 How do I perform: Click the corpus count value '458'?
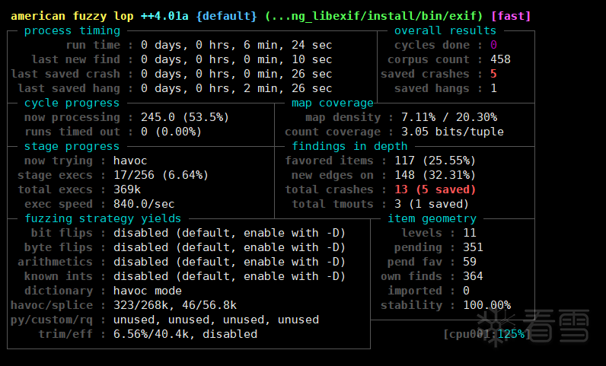click(500, 59)
